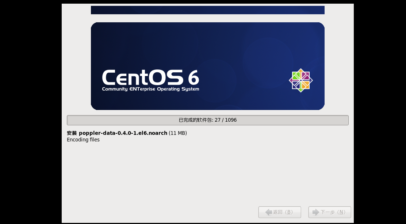Click the (11 MB) package size text
Screen dimensions: 406x224
177,133
